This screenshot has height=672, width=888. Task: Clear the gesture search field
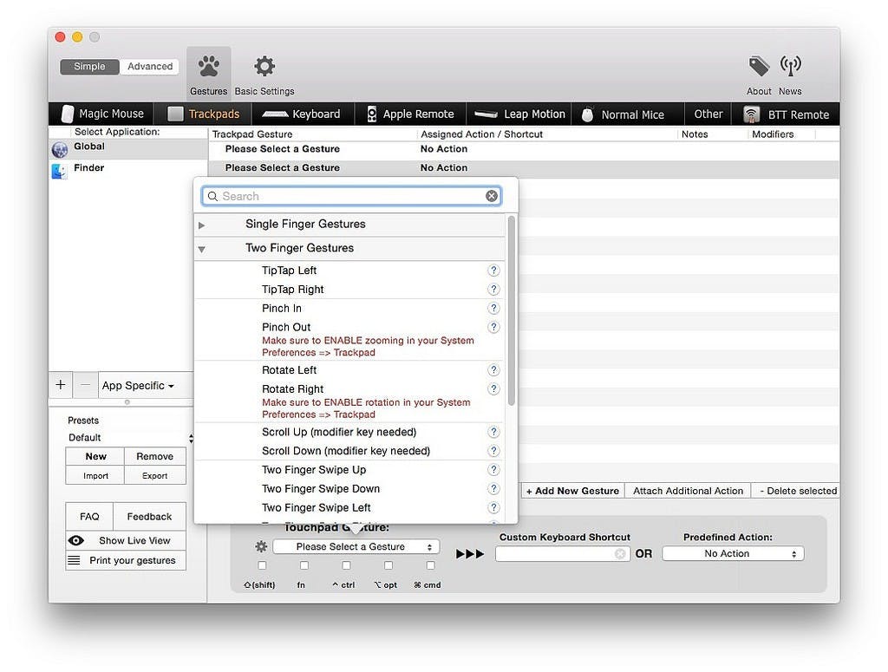[x=492, y=196]
